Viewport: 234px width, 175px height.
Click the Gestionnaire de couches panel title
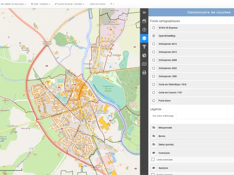[209, 12]
